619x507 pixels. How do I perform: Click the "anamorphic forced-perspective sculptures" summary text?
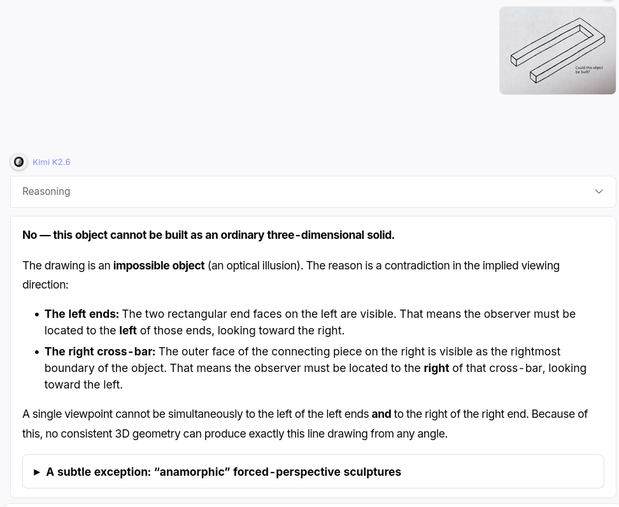pos(224,472)
